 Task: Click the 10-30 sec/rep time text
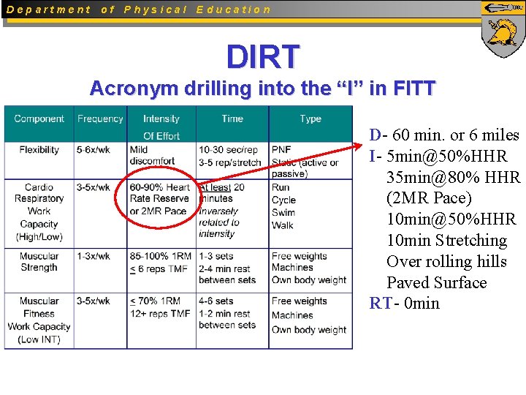coord(228,149)
